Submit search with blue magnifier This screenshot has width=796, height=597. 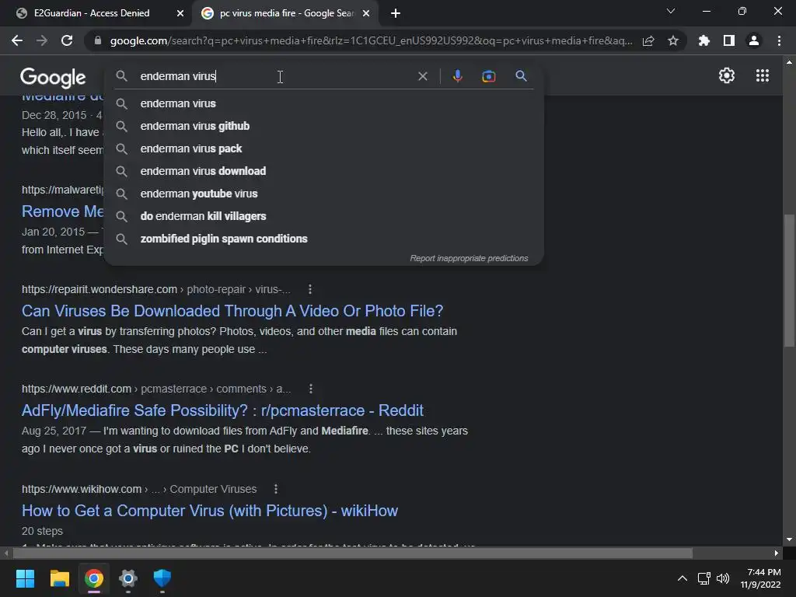[x=521, y=76]
